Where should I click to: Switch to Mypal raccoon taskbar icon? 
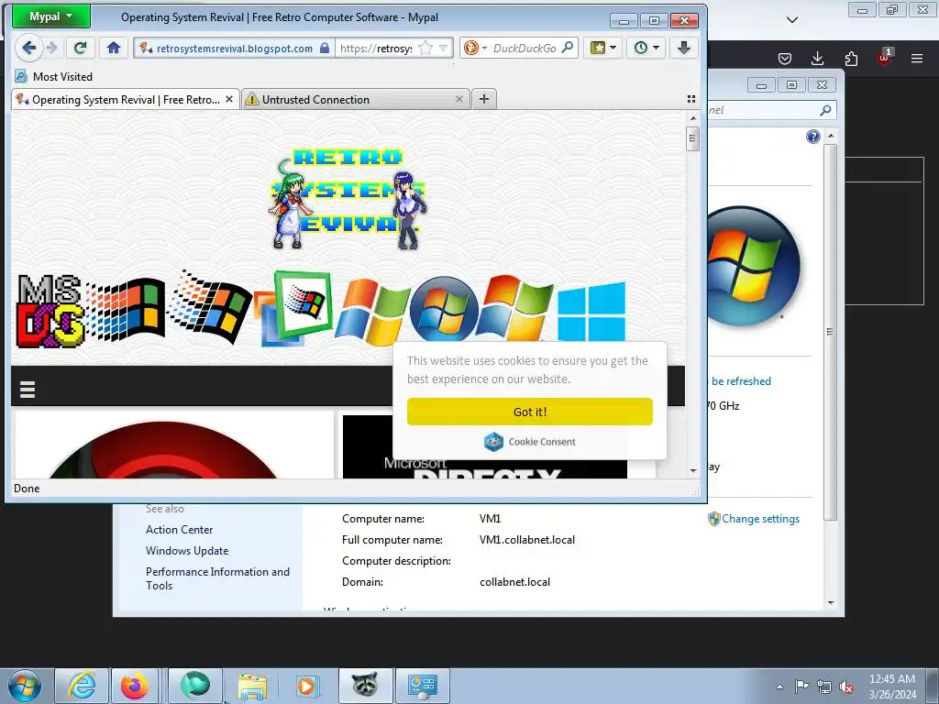tap(365, 686)
